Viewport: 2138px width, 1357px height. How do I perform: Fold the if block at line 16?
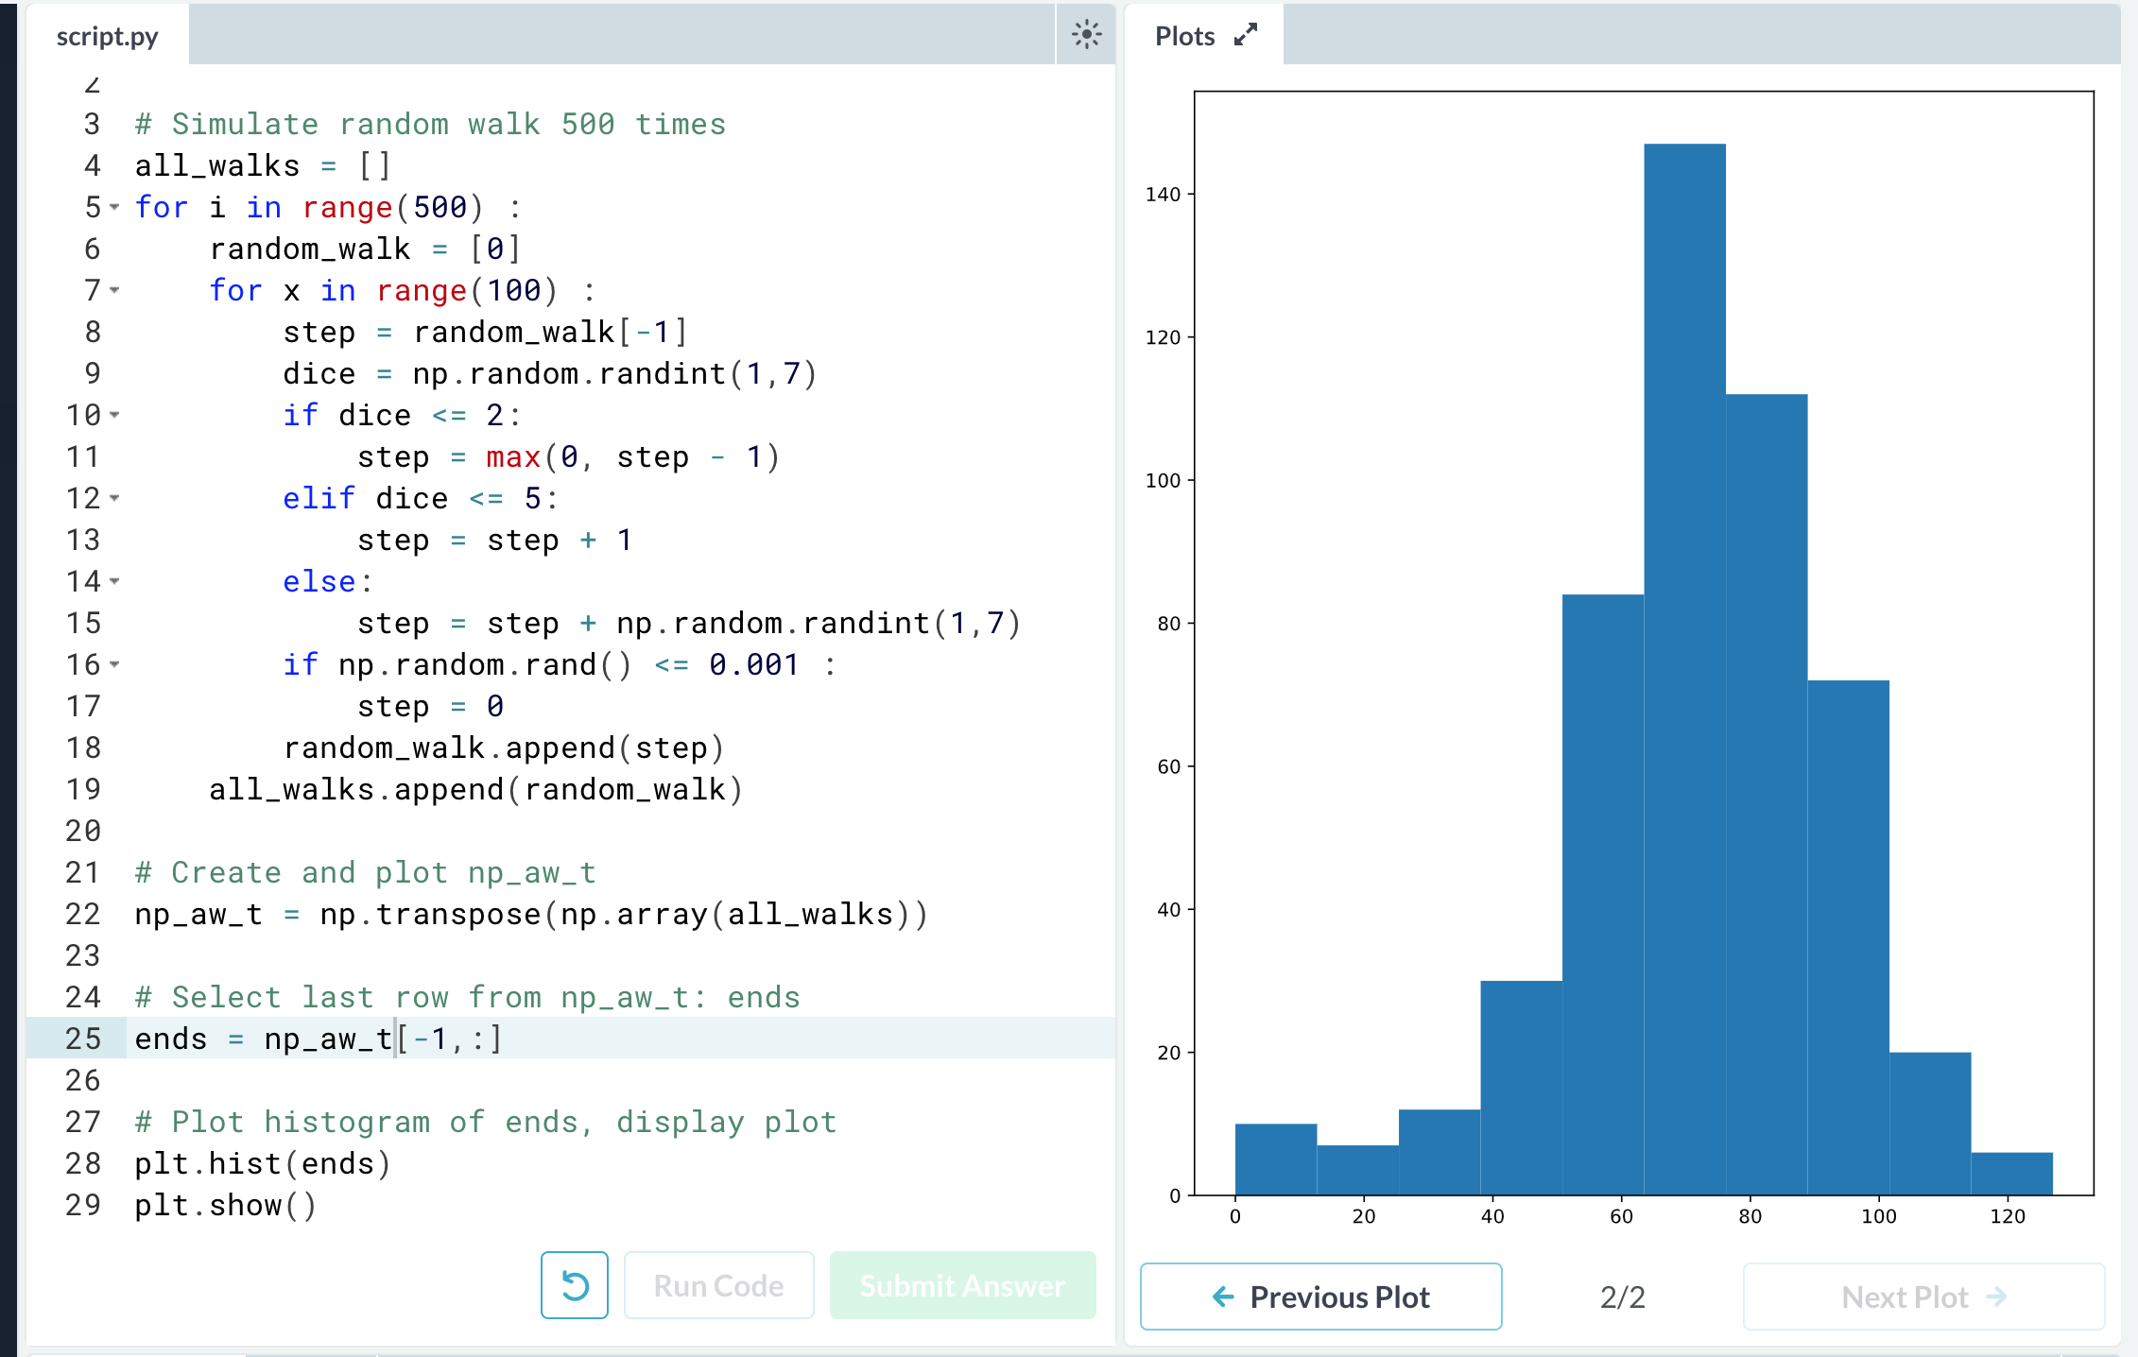(114, 664)
